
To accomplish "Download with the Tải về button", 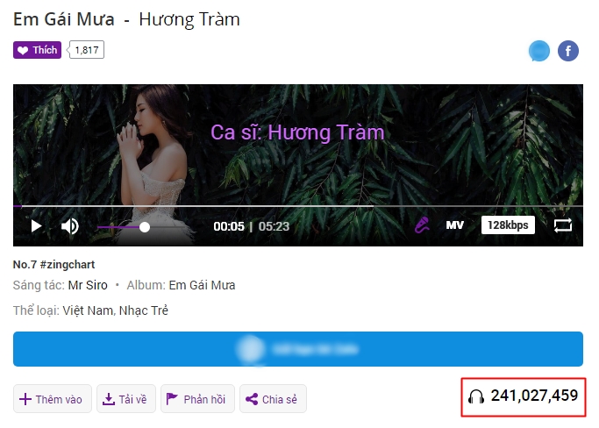I will click(126, 399).
